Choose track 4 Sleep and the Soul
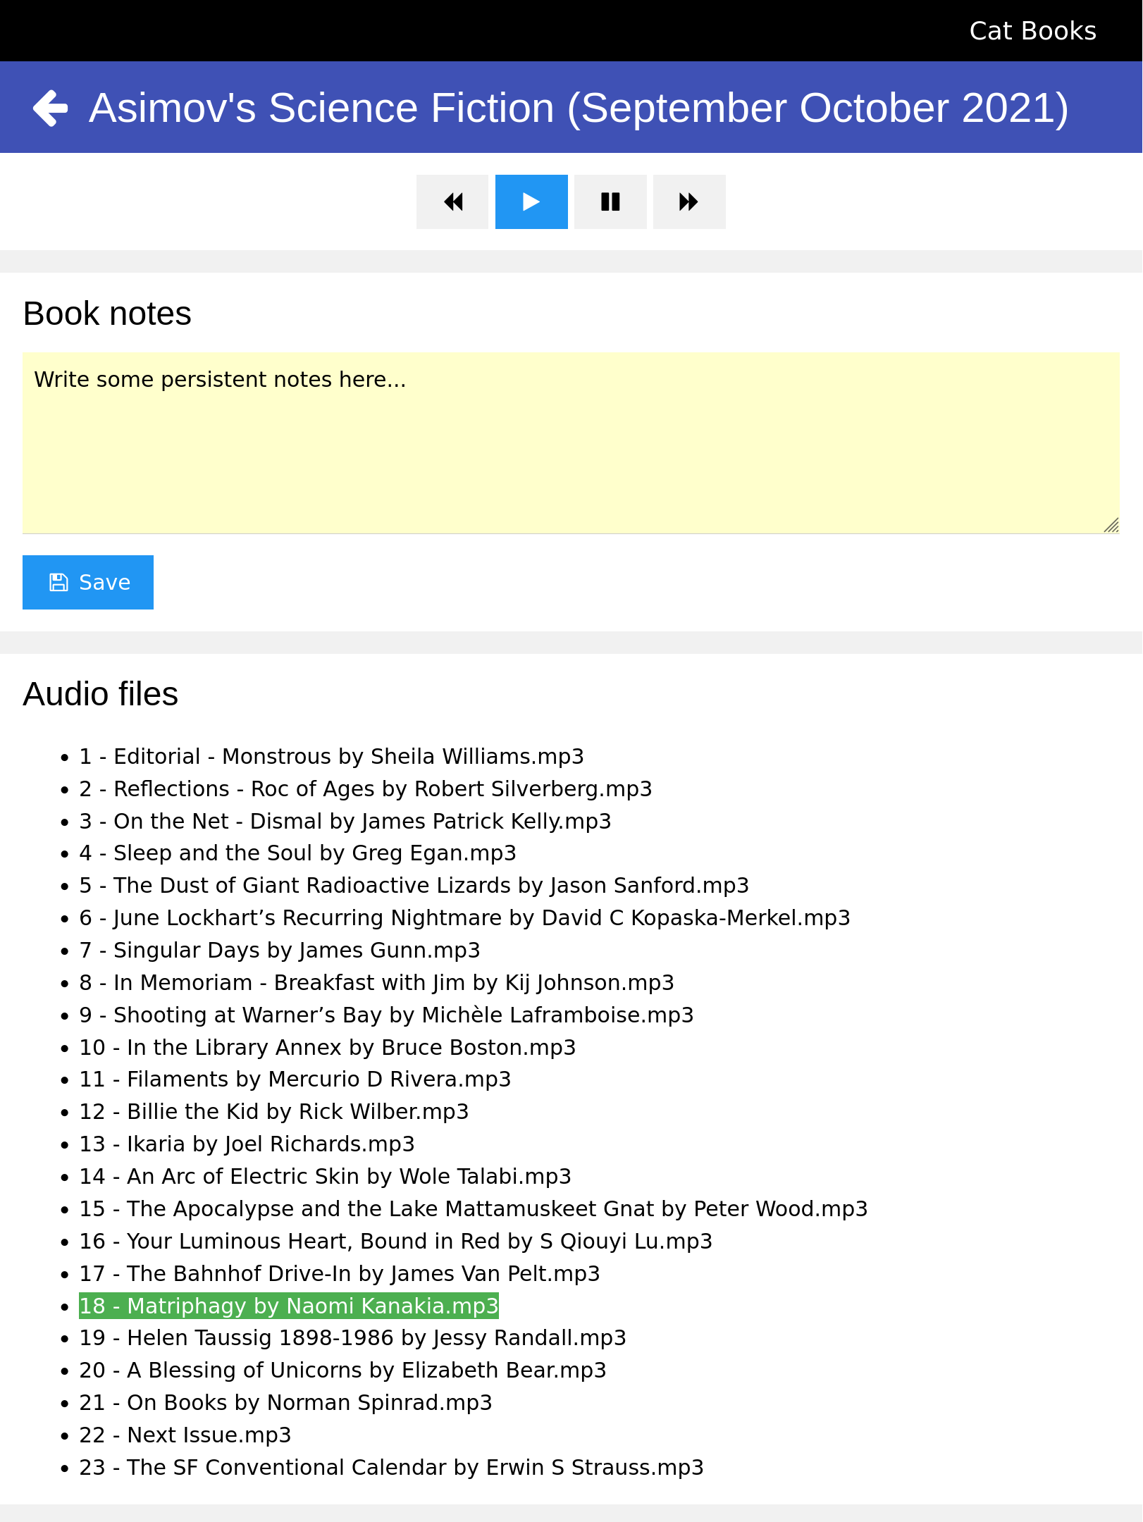 [x=297, y=853]
